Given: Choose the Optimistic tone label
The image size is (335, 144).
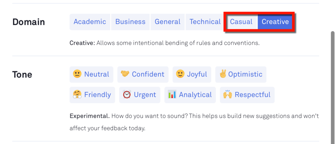Looking at the screenshot, I should point(245,75).
